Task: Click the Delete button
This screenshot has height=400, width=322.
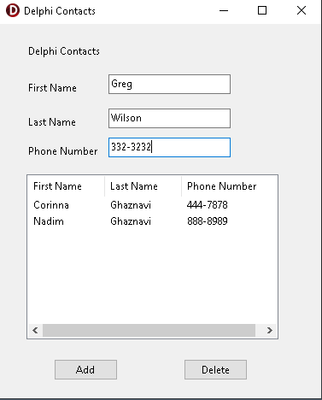Action: (215, 369)
